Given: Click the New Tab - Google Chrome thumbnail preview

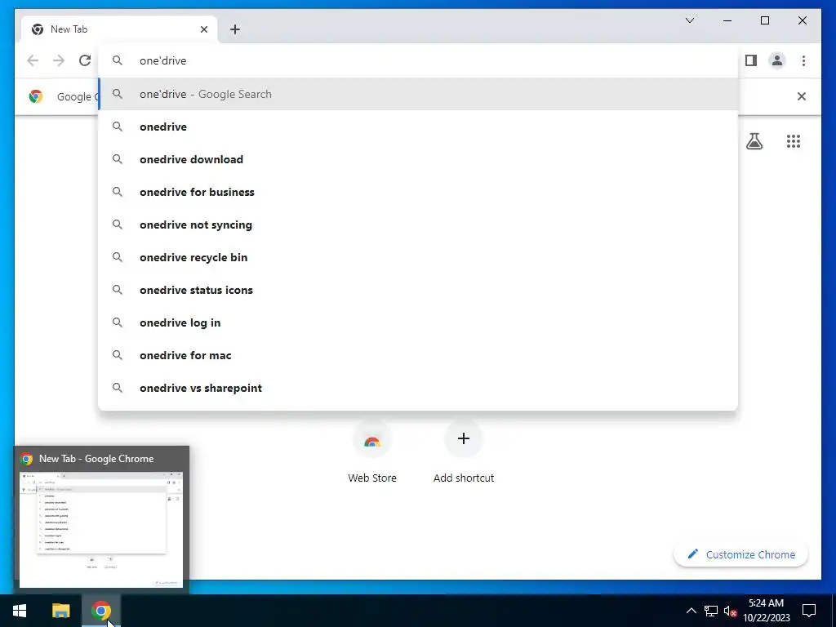Looking at the screenshot, I should [101, 529].
